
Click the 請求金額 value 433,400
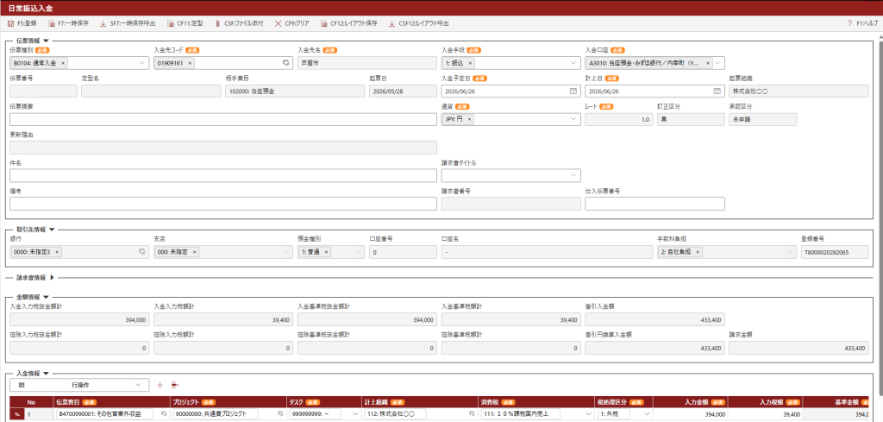click(798, 348)
